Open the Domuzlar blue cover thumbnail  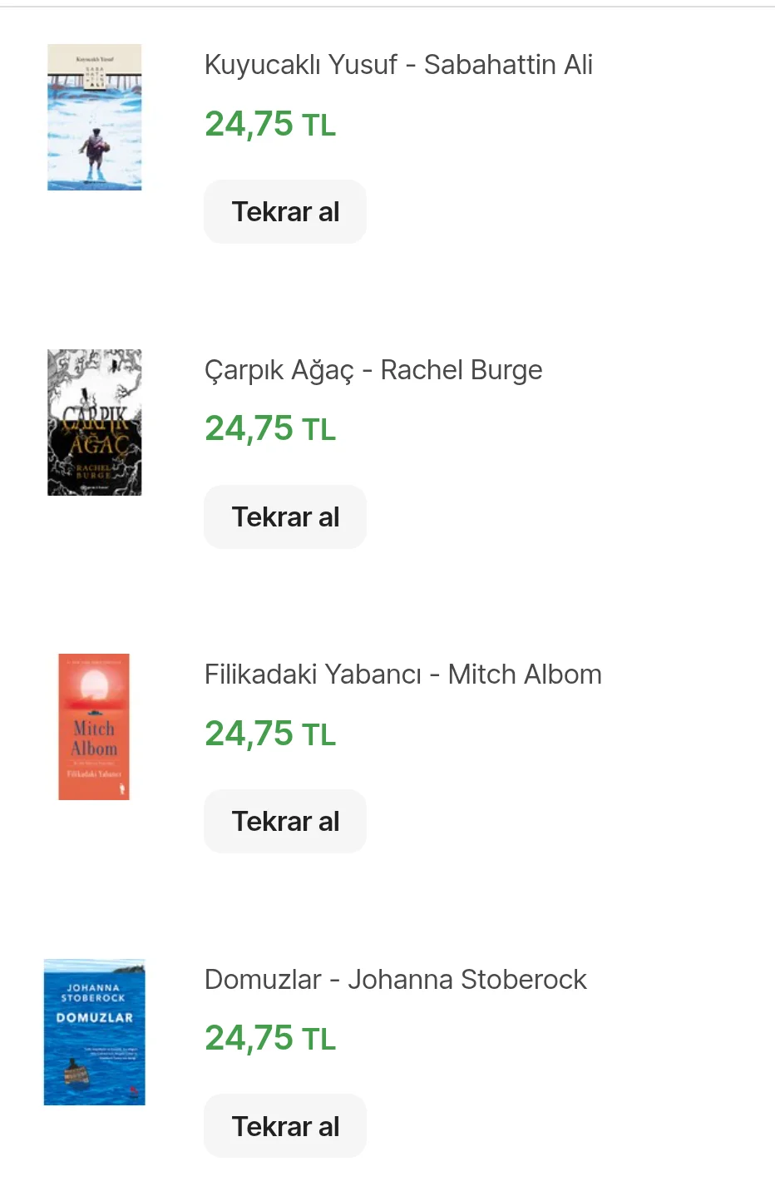94,1032
